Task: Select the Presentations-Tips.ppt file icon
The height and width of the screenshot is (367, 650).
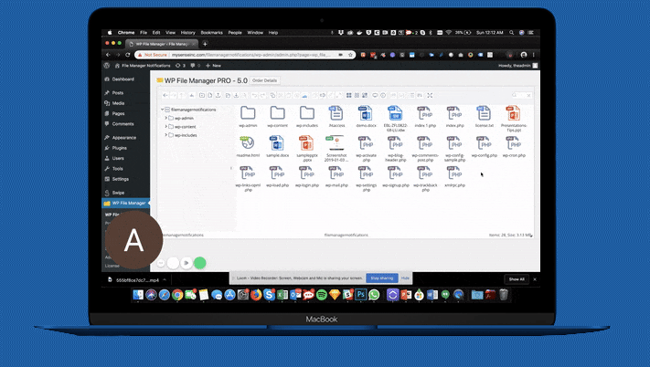Action: (x=513, y=112)
